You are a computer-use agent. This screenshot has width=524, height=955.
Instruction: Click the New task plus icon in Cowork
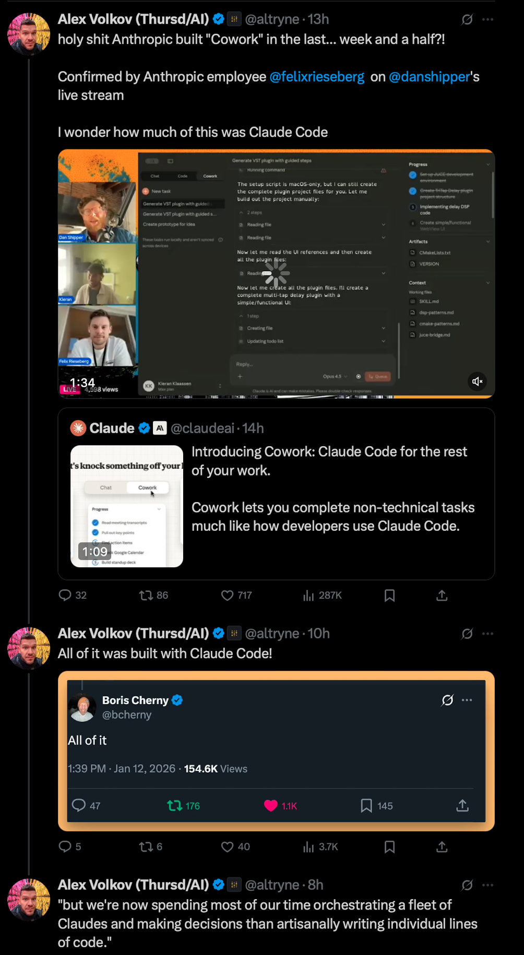coord(147,191)
